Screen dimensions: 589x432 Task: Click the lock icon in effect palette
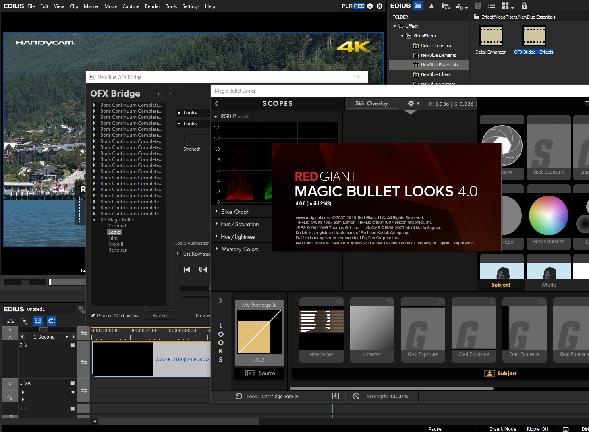click(524, 6)
